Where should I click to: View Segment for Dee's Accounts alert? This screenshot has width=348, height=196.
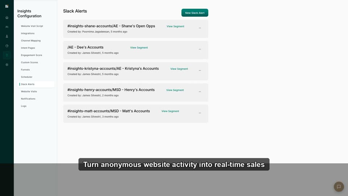(139, 48)
